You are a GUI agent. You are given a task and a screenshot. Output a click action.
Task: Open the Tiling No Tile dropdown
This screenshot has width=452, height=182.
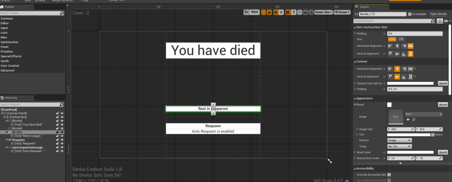(x=399, y=146)
